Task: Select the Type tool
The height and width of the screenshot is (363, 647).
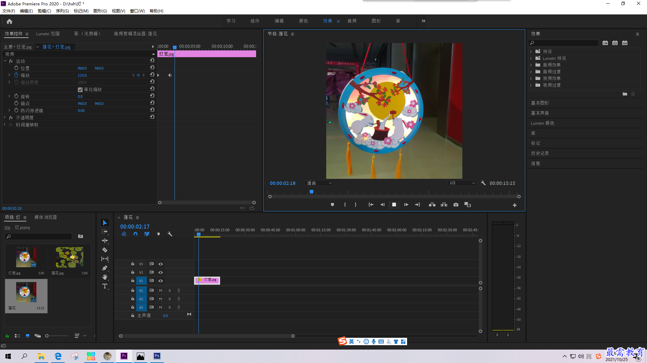Action: click(105, 286)
